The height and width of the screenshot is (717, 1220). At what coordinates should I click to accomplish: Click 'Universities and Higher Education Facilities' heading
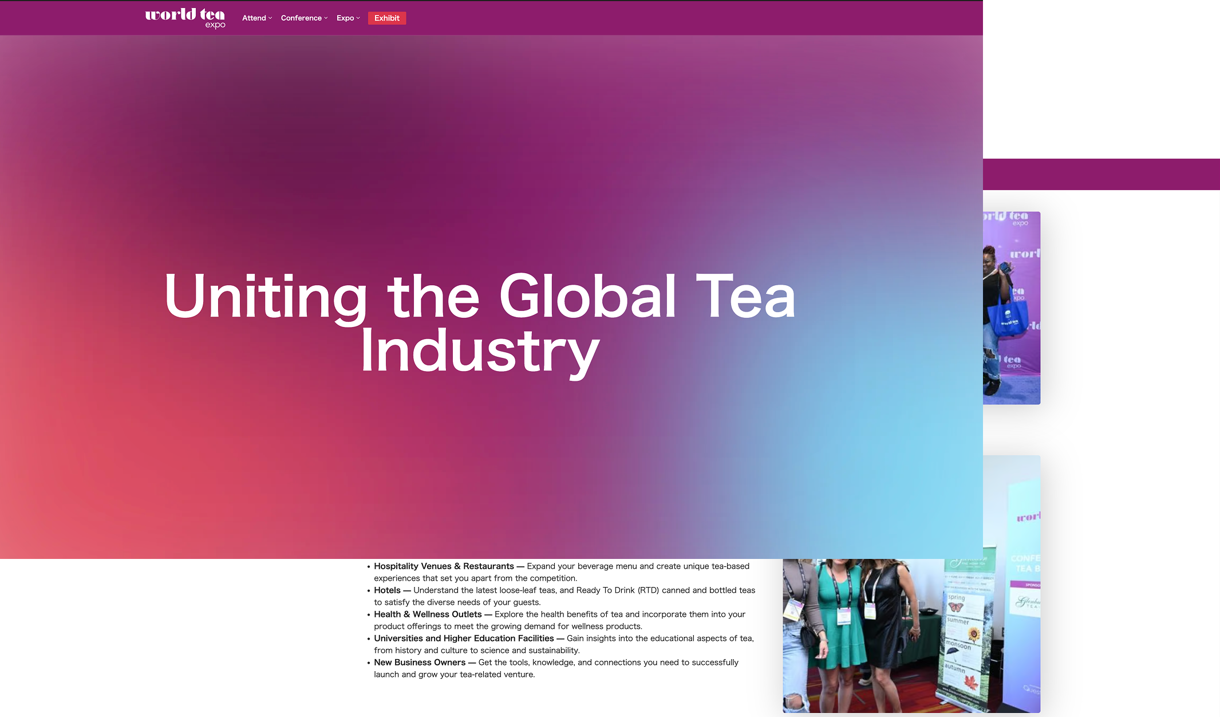(464, 638)
